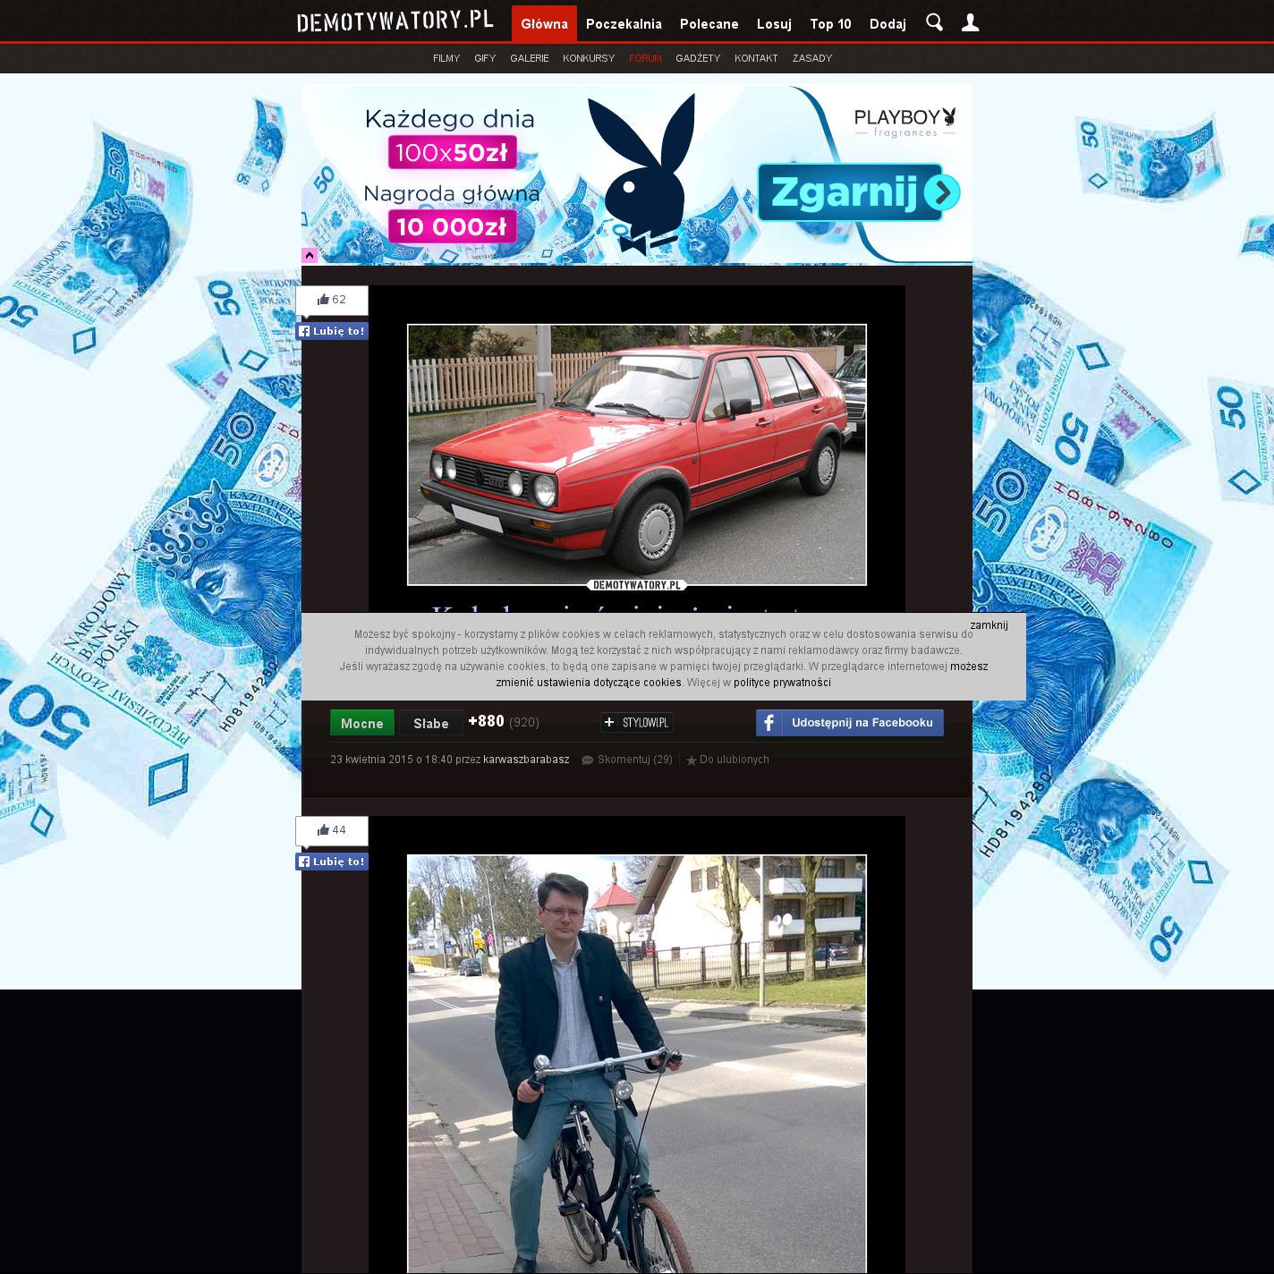Collapse the ad banner with pink arrow
Viewport: 1274px width, 1274px height.
pos(310,255)
